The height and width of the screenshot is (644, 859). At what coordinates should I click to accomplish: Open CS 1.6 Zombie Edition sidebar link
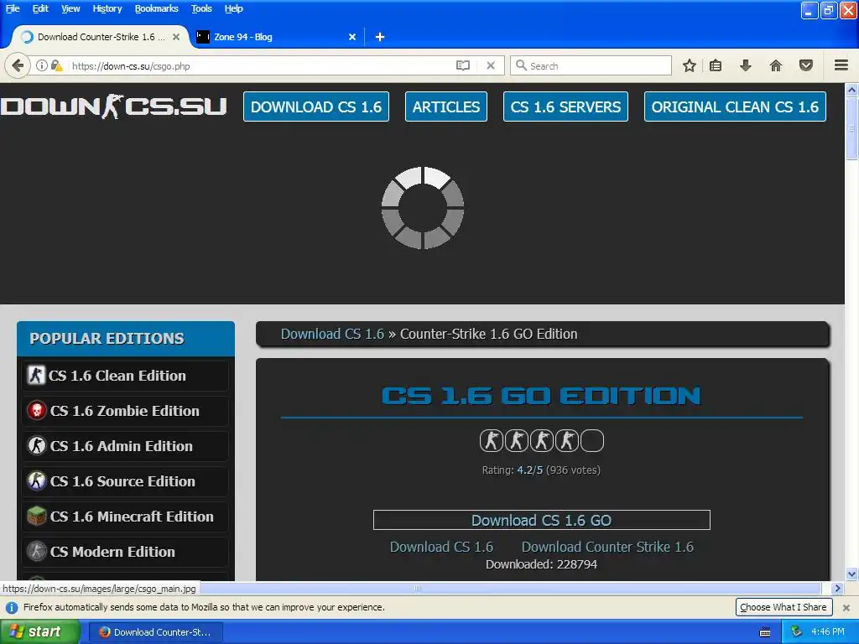125,411
